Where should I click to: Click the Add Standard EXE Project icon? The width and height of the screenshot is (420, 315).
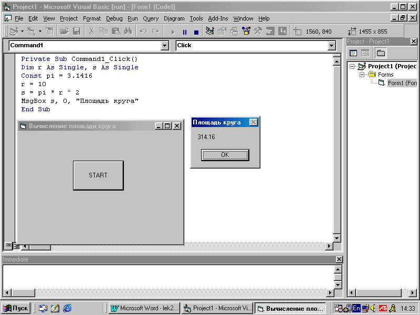coord(14,31)
